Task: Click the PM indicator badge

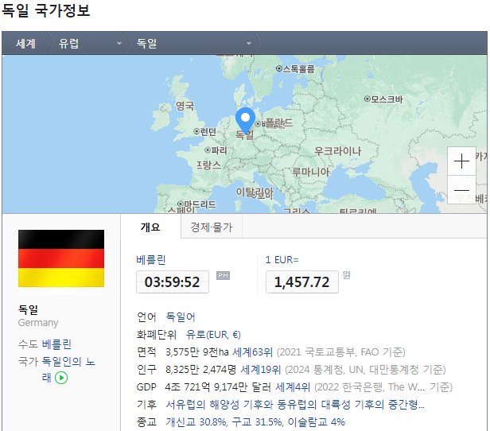Action: (x=223, y=275)
